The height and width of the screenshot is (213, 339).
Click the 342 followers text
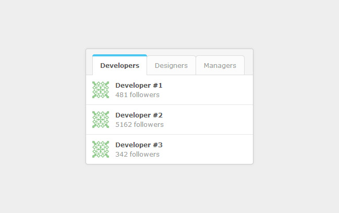point(137,155)
